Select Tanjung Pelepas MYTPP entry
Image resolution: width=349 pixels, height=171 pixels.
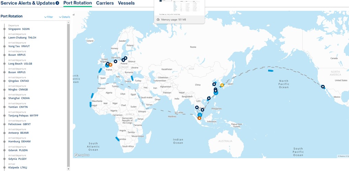tap(23, 115)
